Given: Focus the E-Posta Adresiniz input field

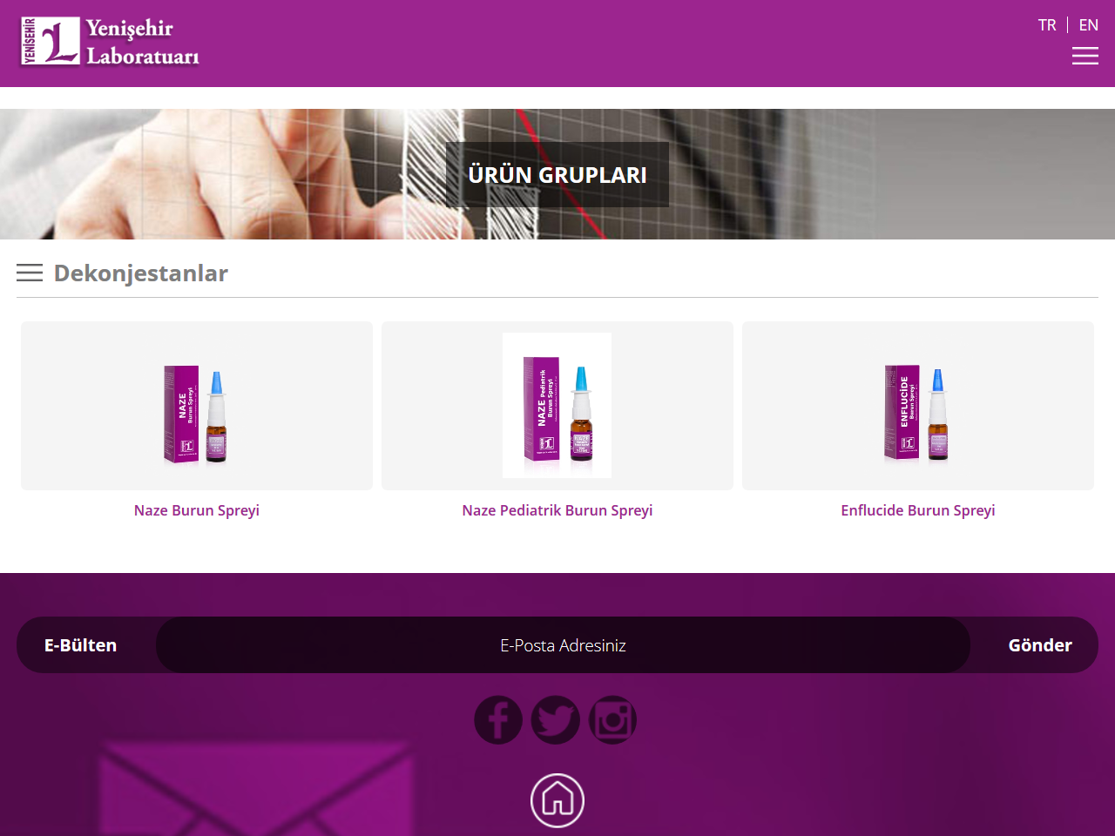Looking at the screenshot, I should point(563,645).
